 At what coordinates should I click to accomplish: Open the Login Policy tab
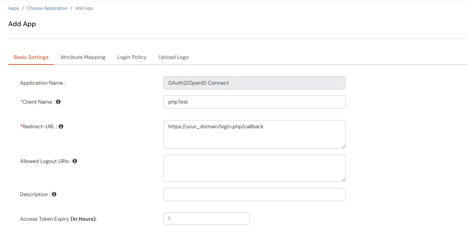coord(132,57)
